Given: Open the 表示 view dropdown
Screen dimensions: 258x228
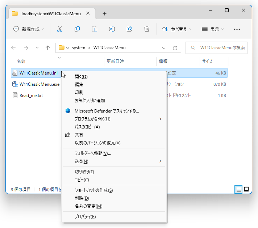Looking at the screenshot, I should (213, 29).
